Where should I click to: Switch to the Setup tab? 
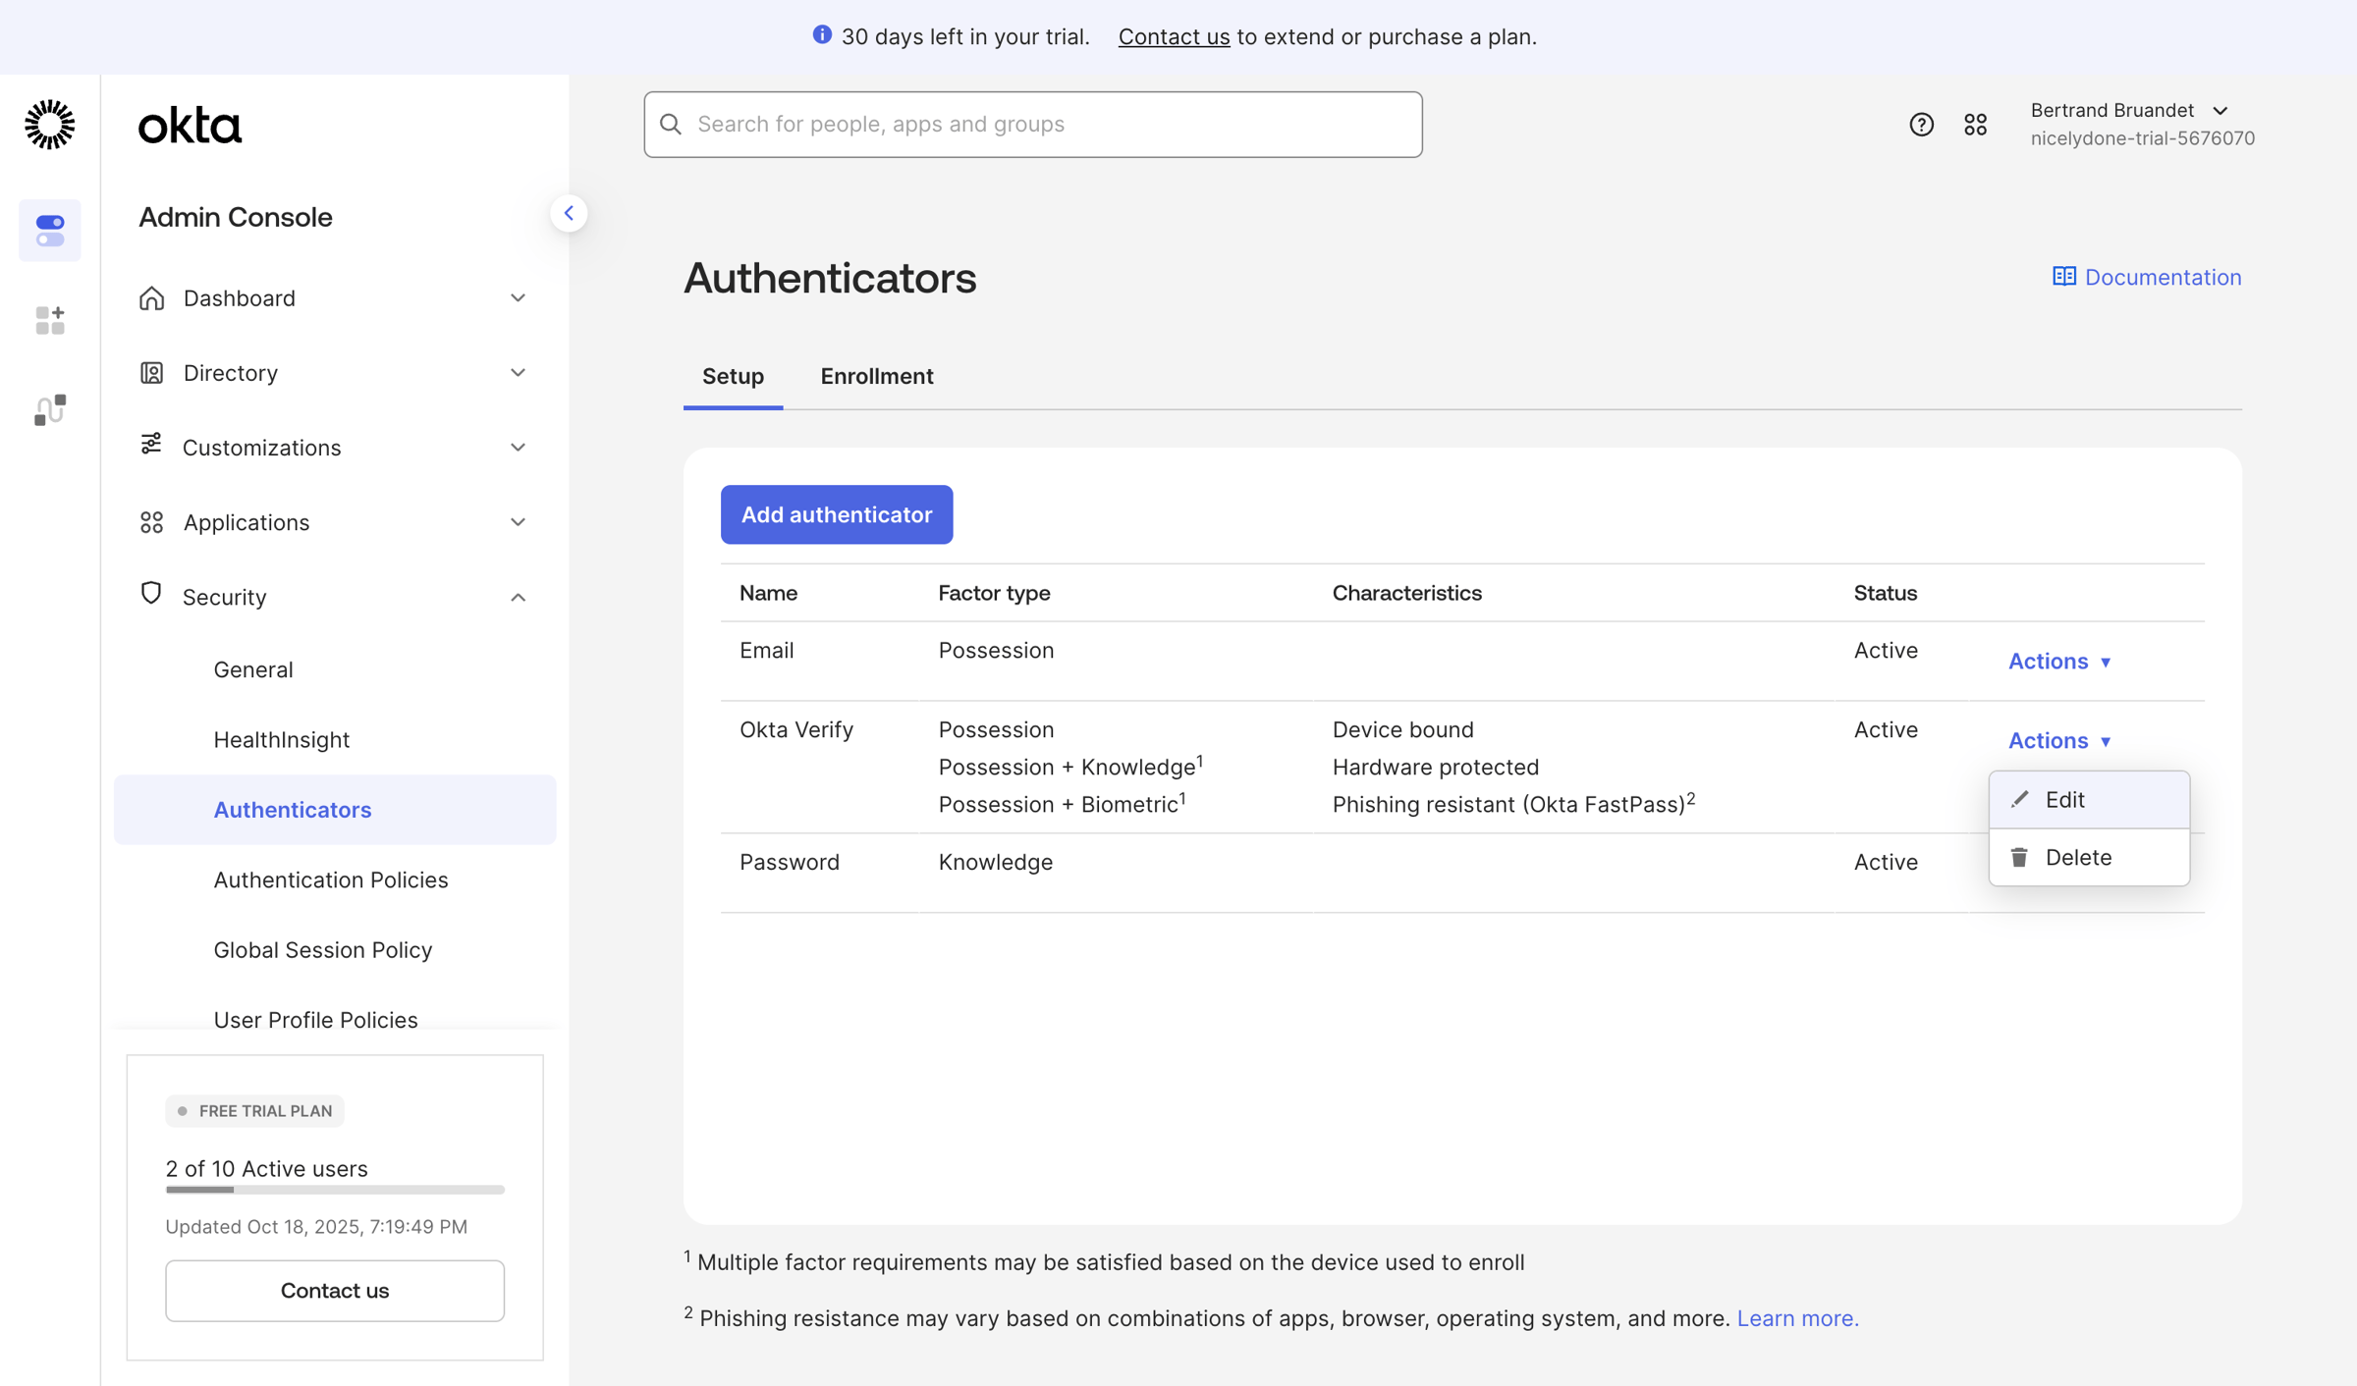click(733, 376)
